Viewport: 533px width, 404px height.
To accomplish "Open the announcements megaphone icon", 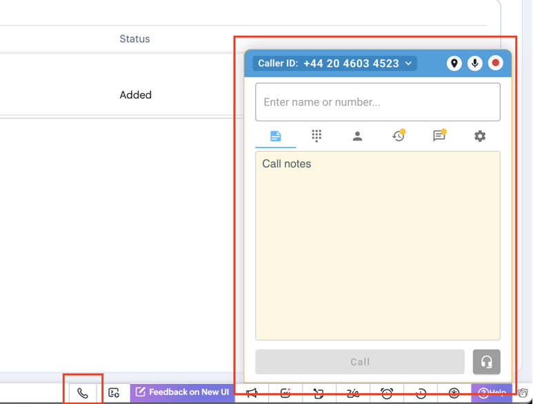I will [x=252, y=393].
